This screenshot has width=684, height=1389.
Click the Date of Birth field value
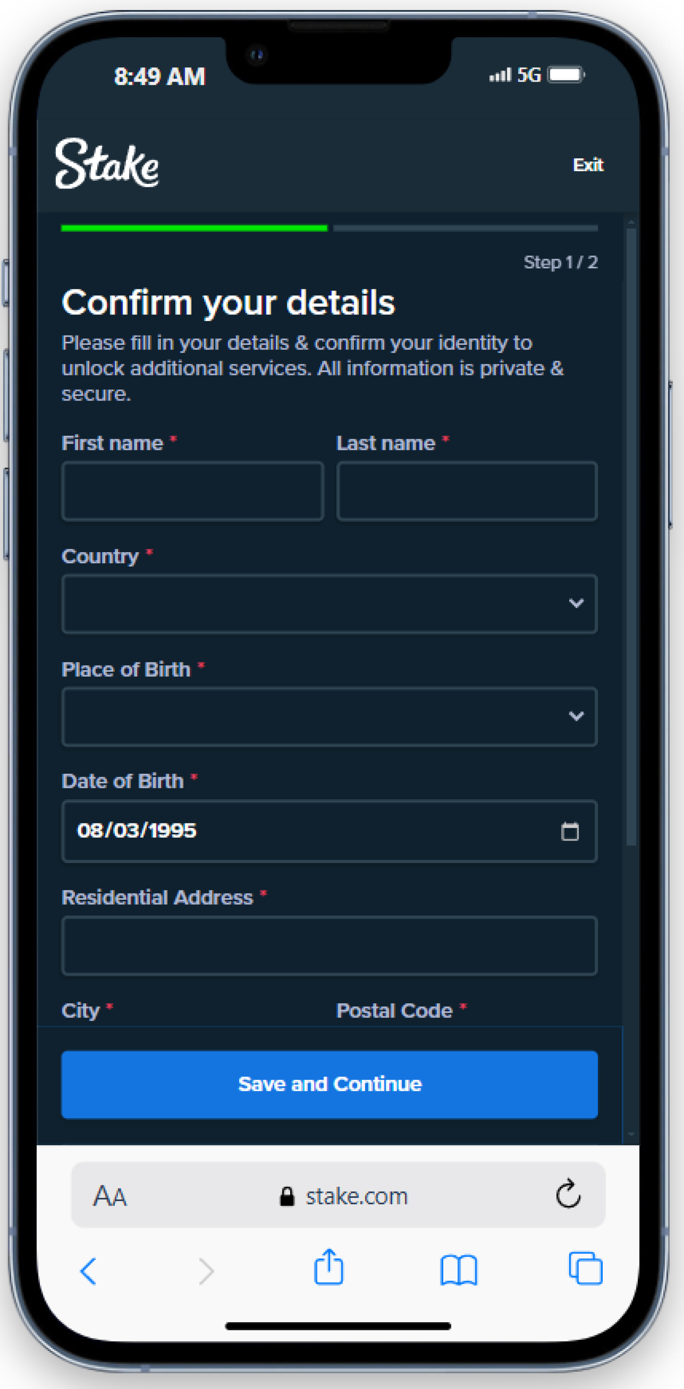136,831
